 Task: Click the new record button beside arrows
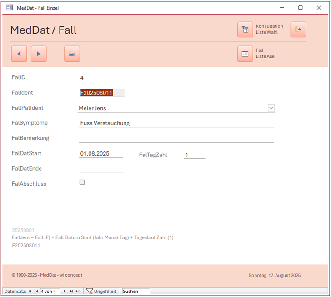tap(72, 54)
